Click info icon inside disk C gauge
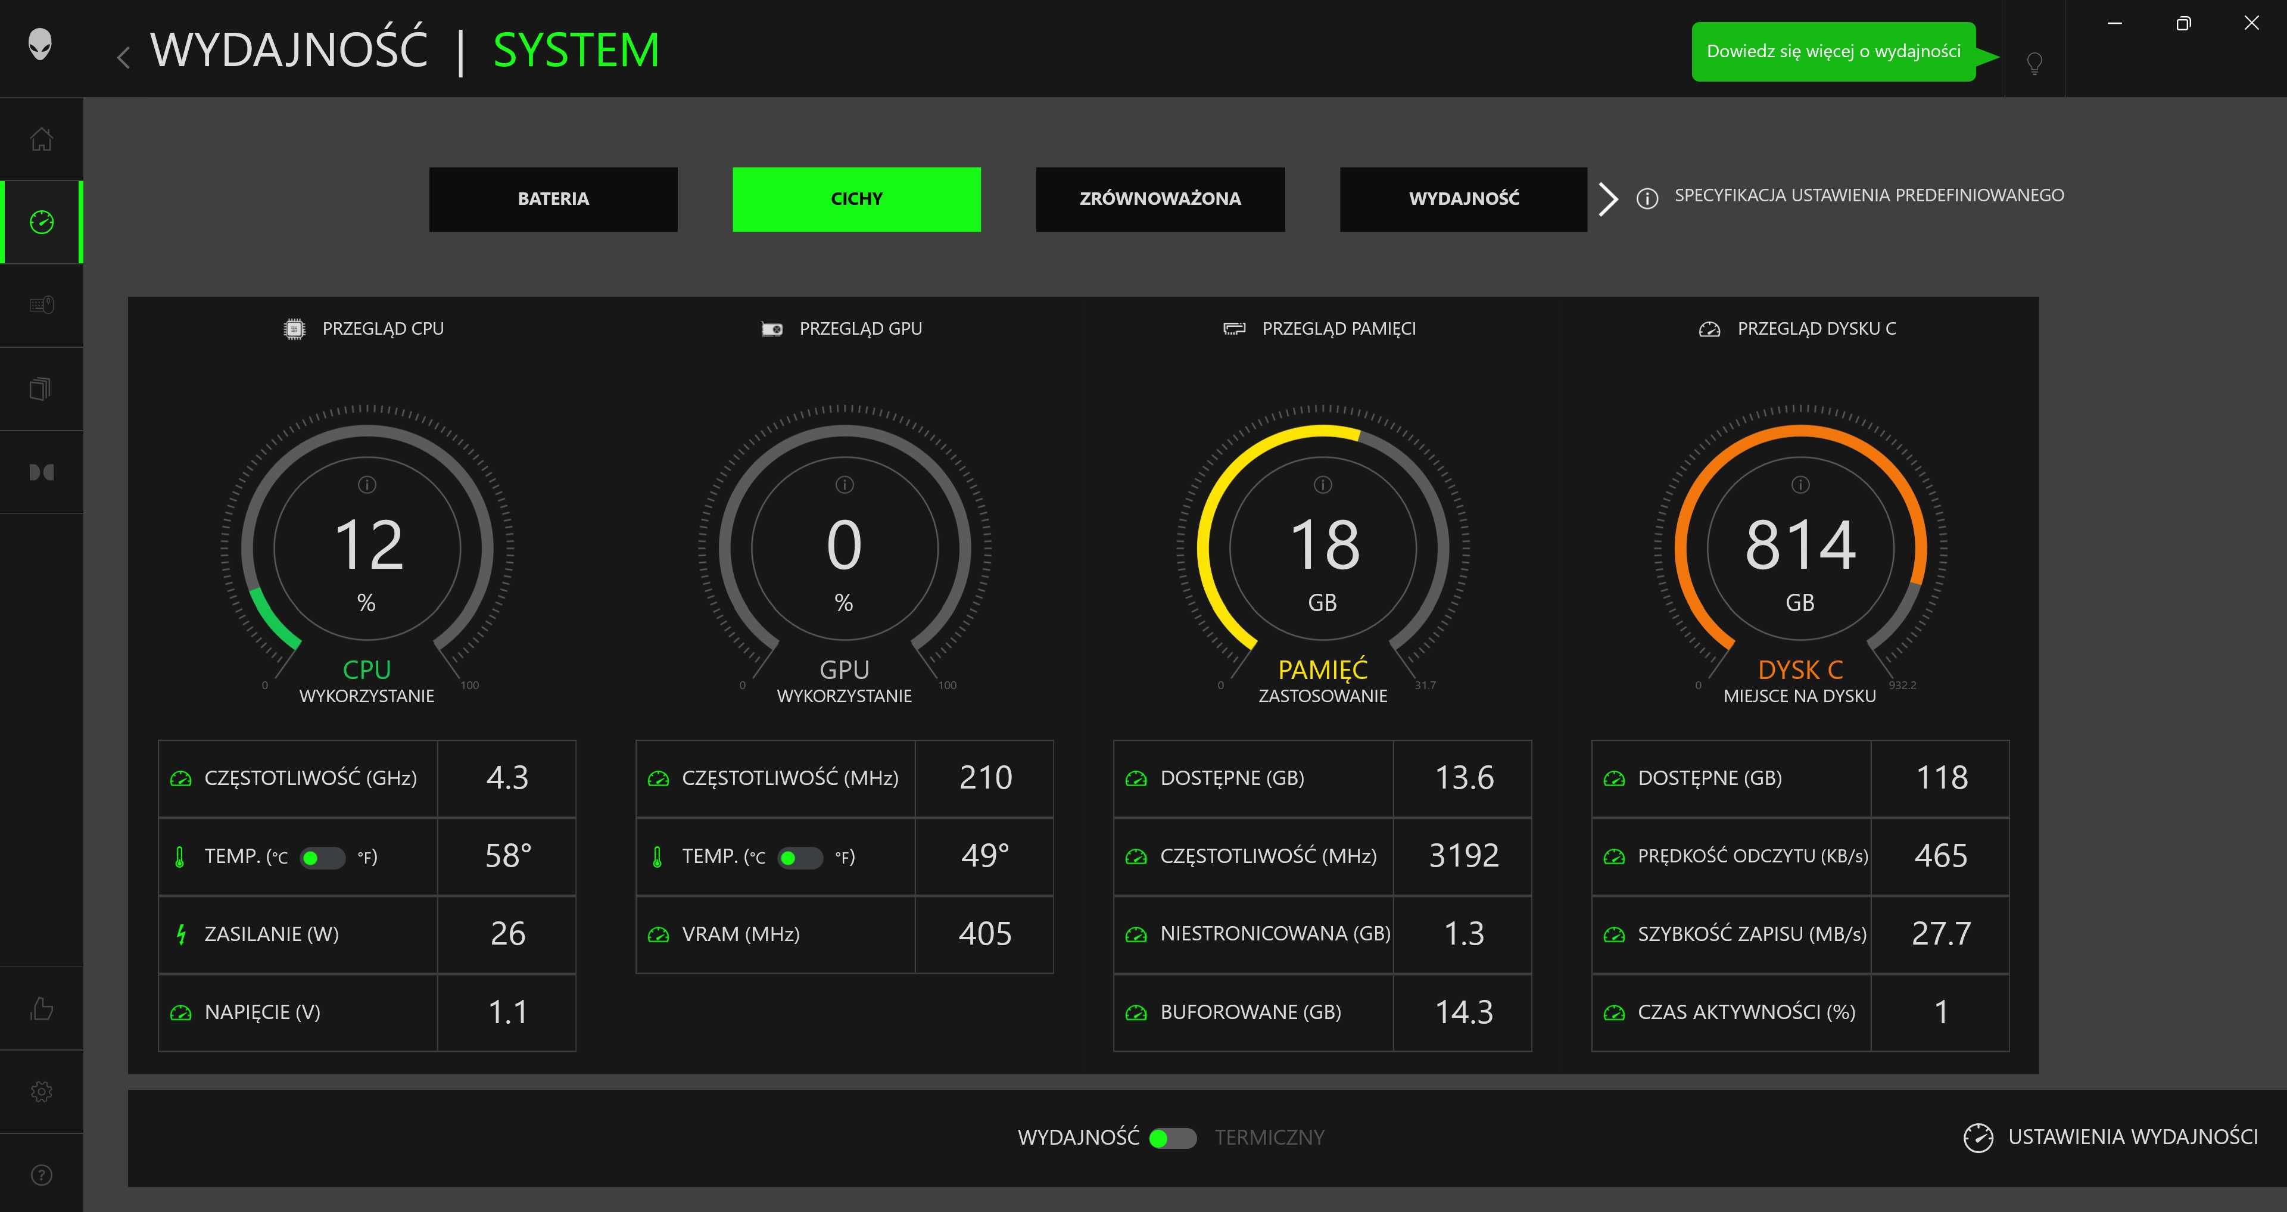The width and height of the screenshot is (2287, 1212). pyautogui.click(x=1800, y=484)
